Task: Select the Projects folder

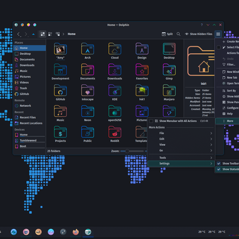Action: coord(60,134)
